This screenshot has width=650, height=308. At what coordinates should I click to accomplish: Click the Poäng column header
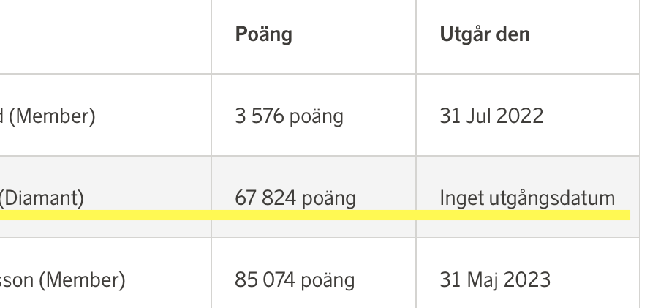263,34
